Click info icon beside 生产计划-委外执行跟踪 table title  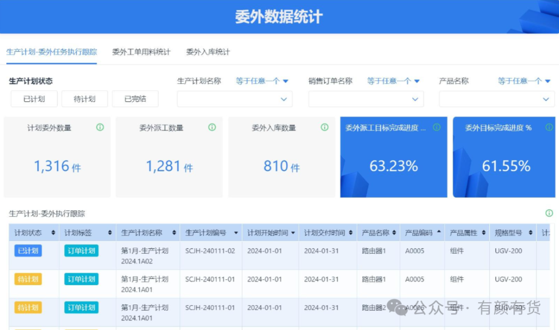tap(549, 213)
